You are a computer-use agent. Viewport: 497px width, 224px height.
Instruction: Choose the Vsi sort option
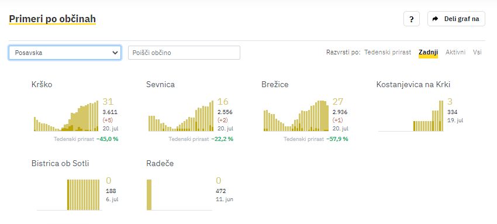point(477,52)
